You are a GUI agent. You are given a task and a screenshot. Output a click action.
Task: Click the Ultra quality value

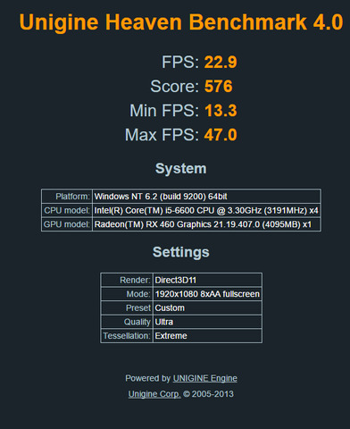(x=207, y=322)
